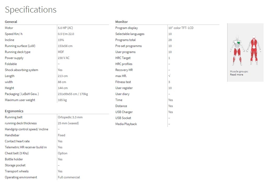Click the Specifications page heading
268x188 pixels.
point(31,10)
